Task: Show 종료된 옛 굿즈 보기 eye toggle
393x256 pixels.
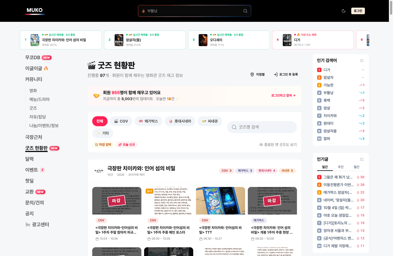Action: click(x=278, y=145)
